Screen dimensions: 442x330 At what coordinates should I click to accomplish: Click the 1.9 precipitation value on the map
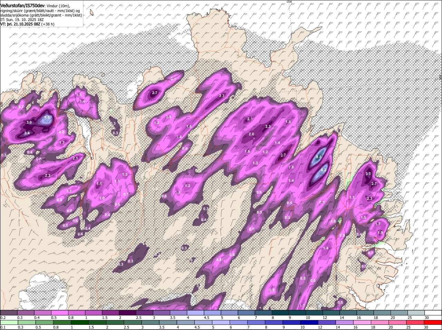(380, 233)
